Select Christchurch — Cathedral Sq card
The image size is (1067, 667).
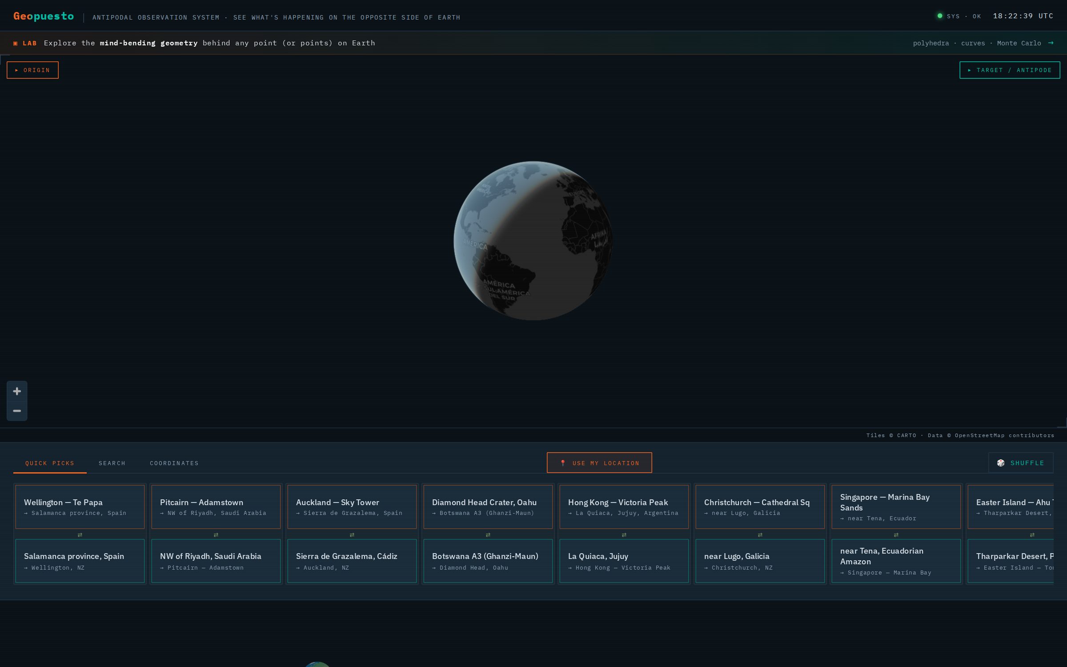760,507
